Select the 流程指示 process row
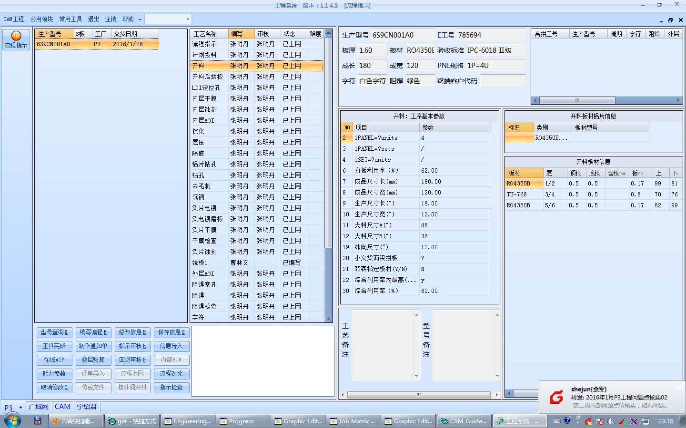686x428 pixels. click(x=257, y=44)
